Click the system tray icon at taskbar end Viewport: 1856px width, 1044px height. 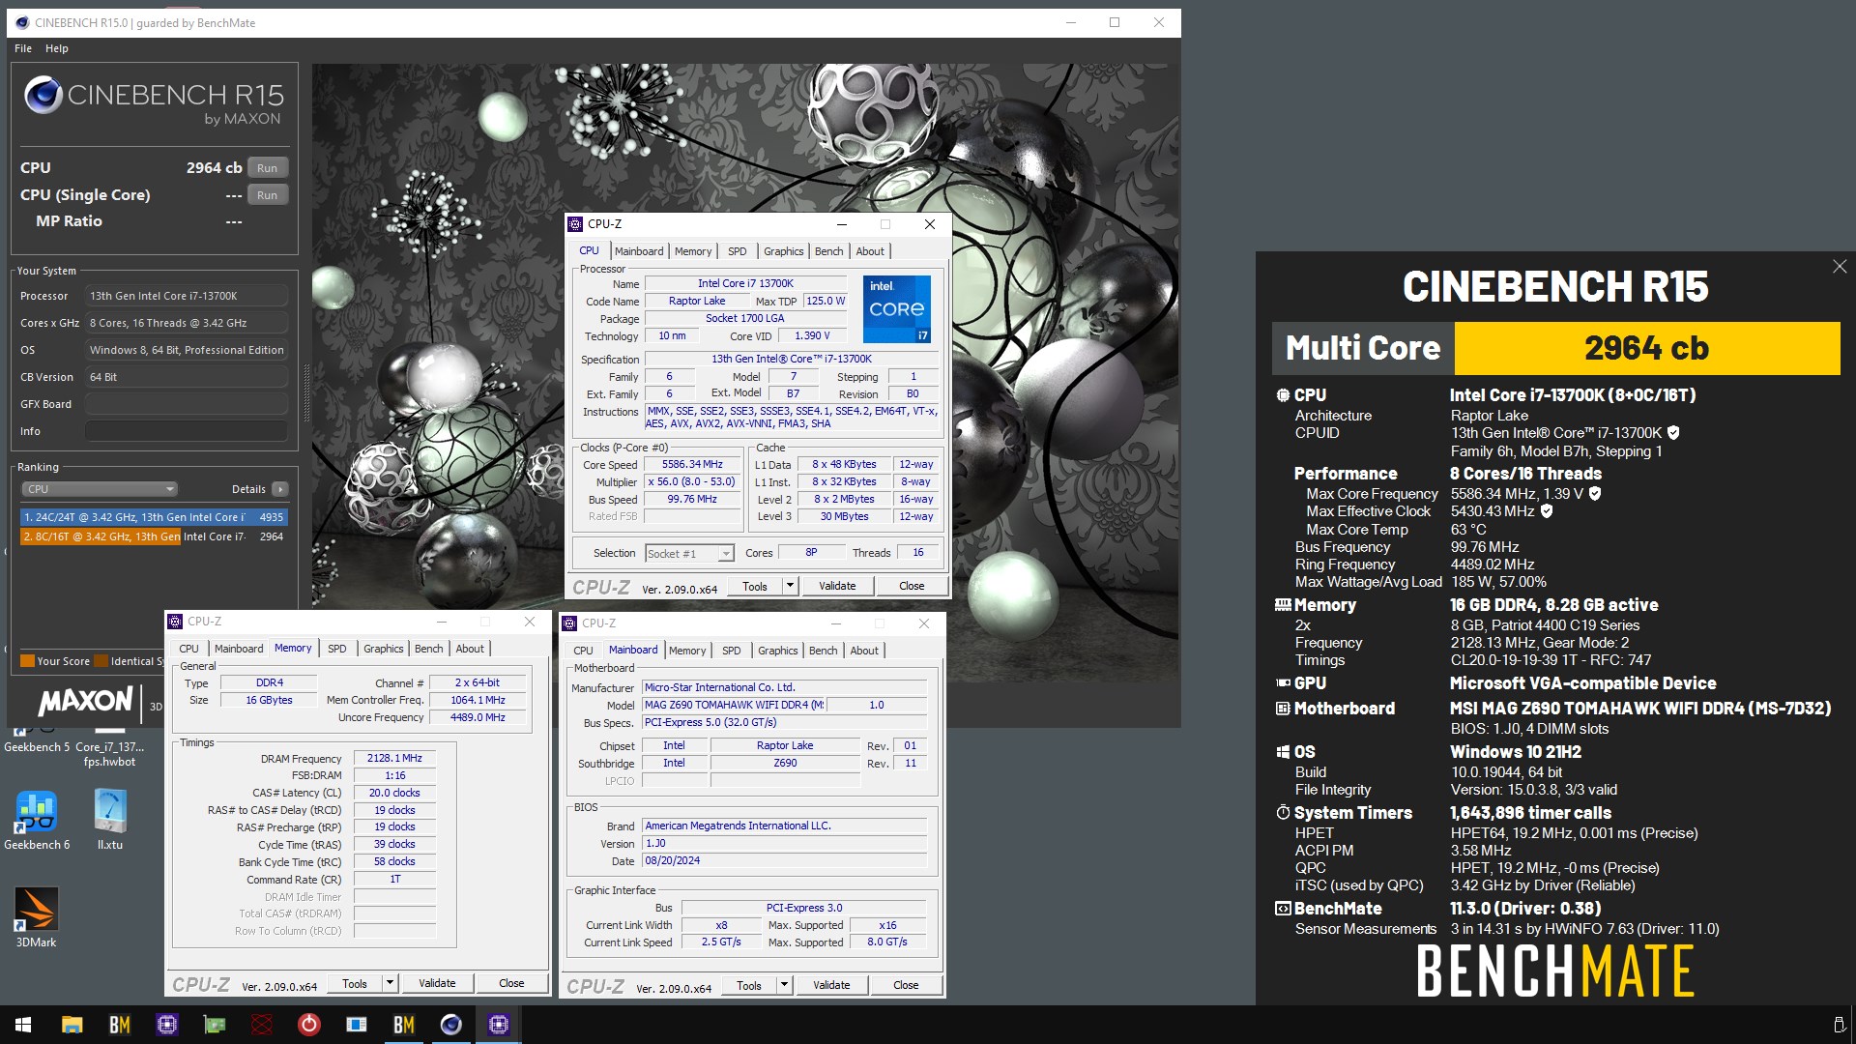(x=1839, y=1025)
